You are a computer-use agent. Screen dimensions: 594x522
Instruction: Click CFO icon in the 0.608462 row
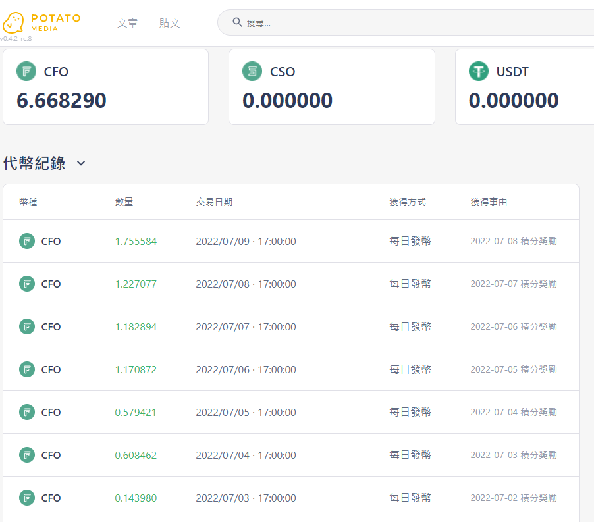point(27,455)
